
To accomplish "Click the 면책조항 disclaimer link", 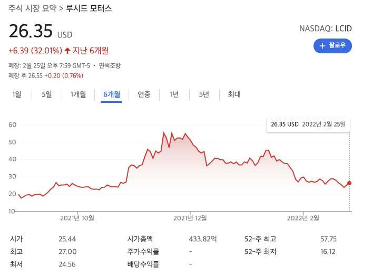I will click(x=110, y=65).
